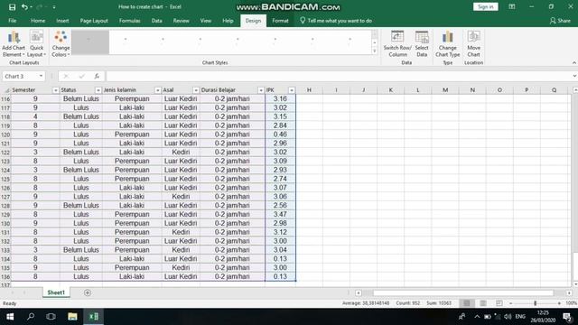Open the View tab

point(206,21)
